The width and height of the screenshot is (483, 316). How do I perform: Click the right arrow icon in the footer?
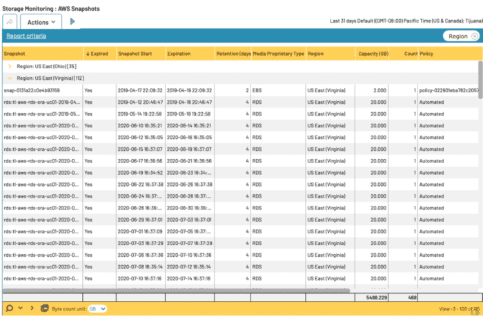(x=32, y=308)
